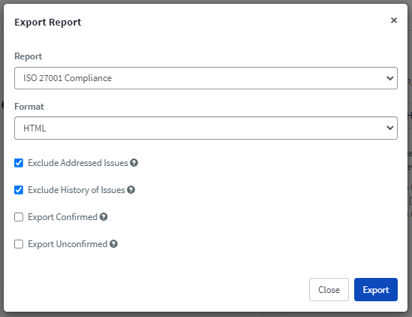The width and height of the screenshot is (412, 317).
Task: Uncheck Exclude History of Issues checkbox
Action: click(x=19, y=189)
